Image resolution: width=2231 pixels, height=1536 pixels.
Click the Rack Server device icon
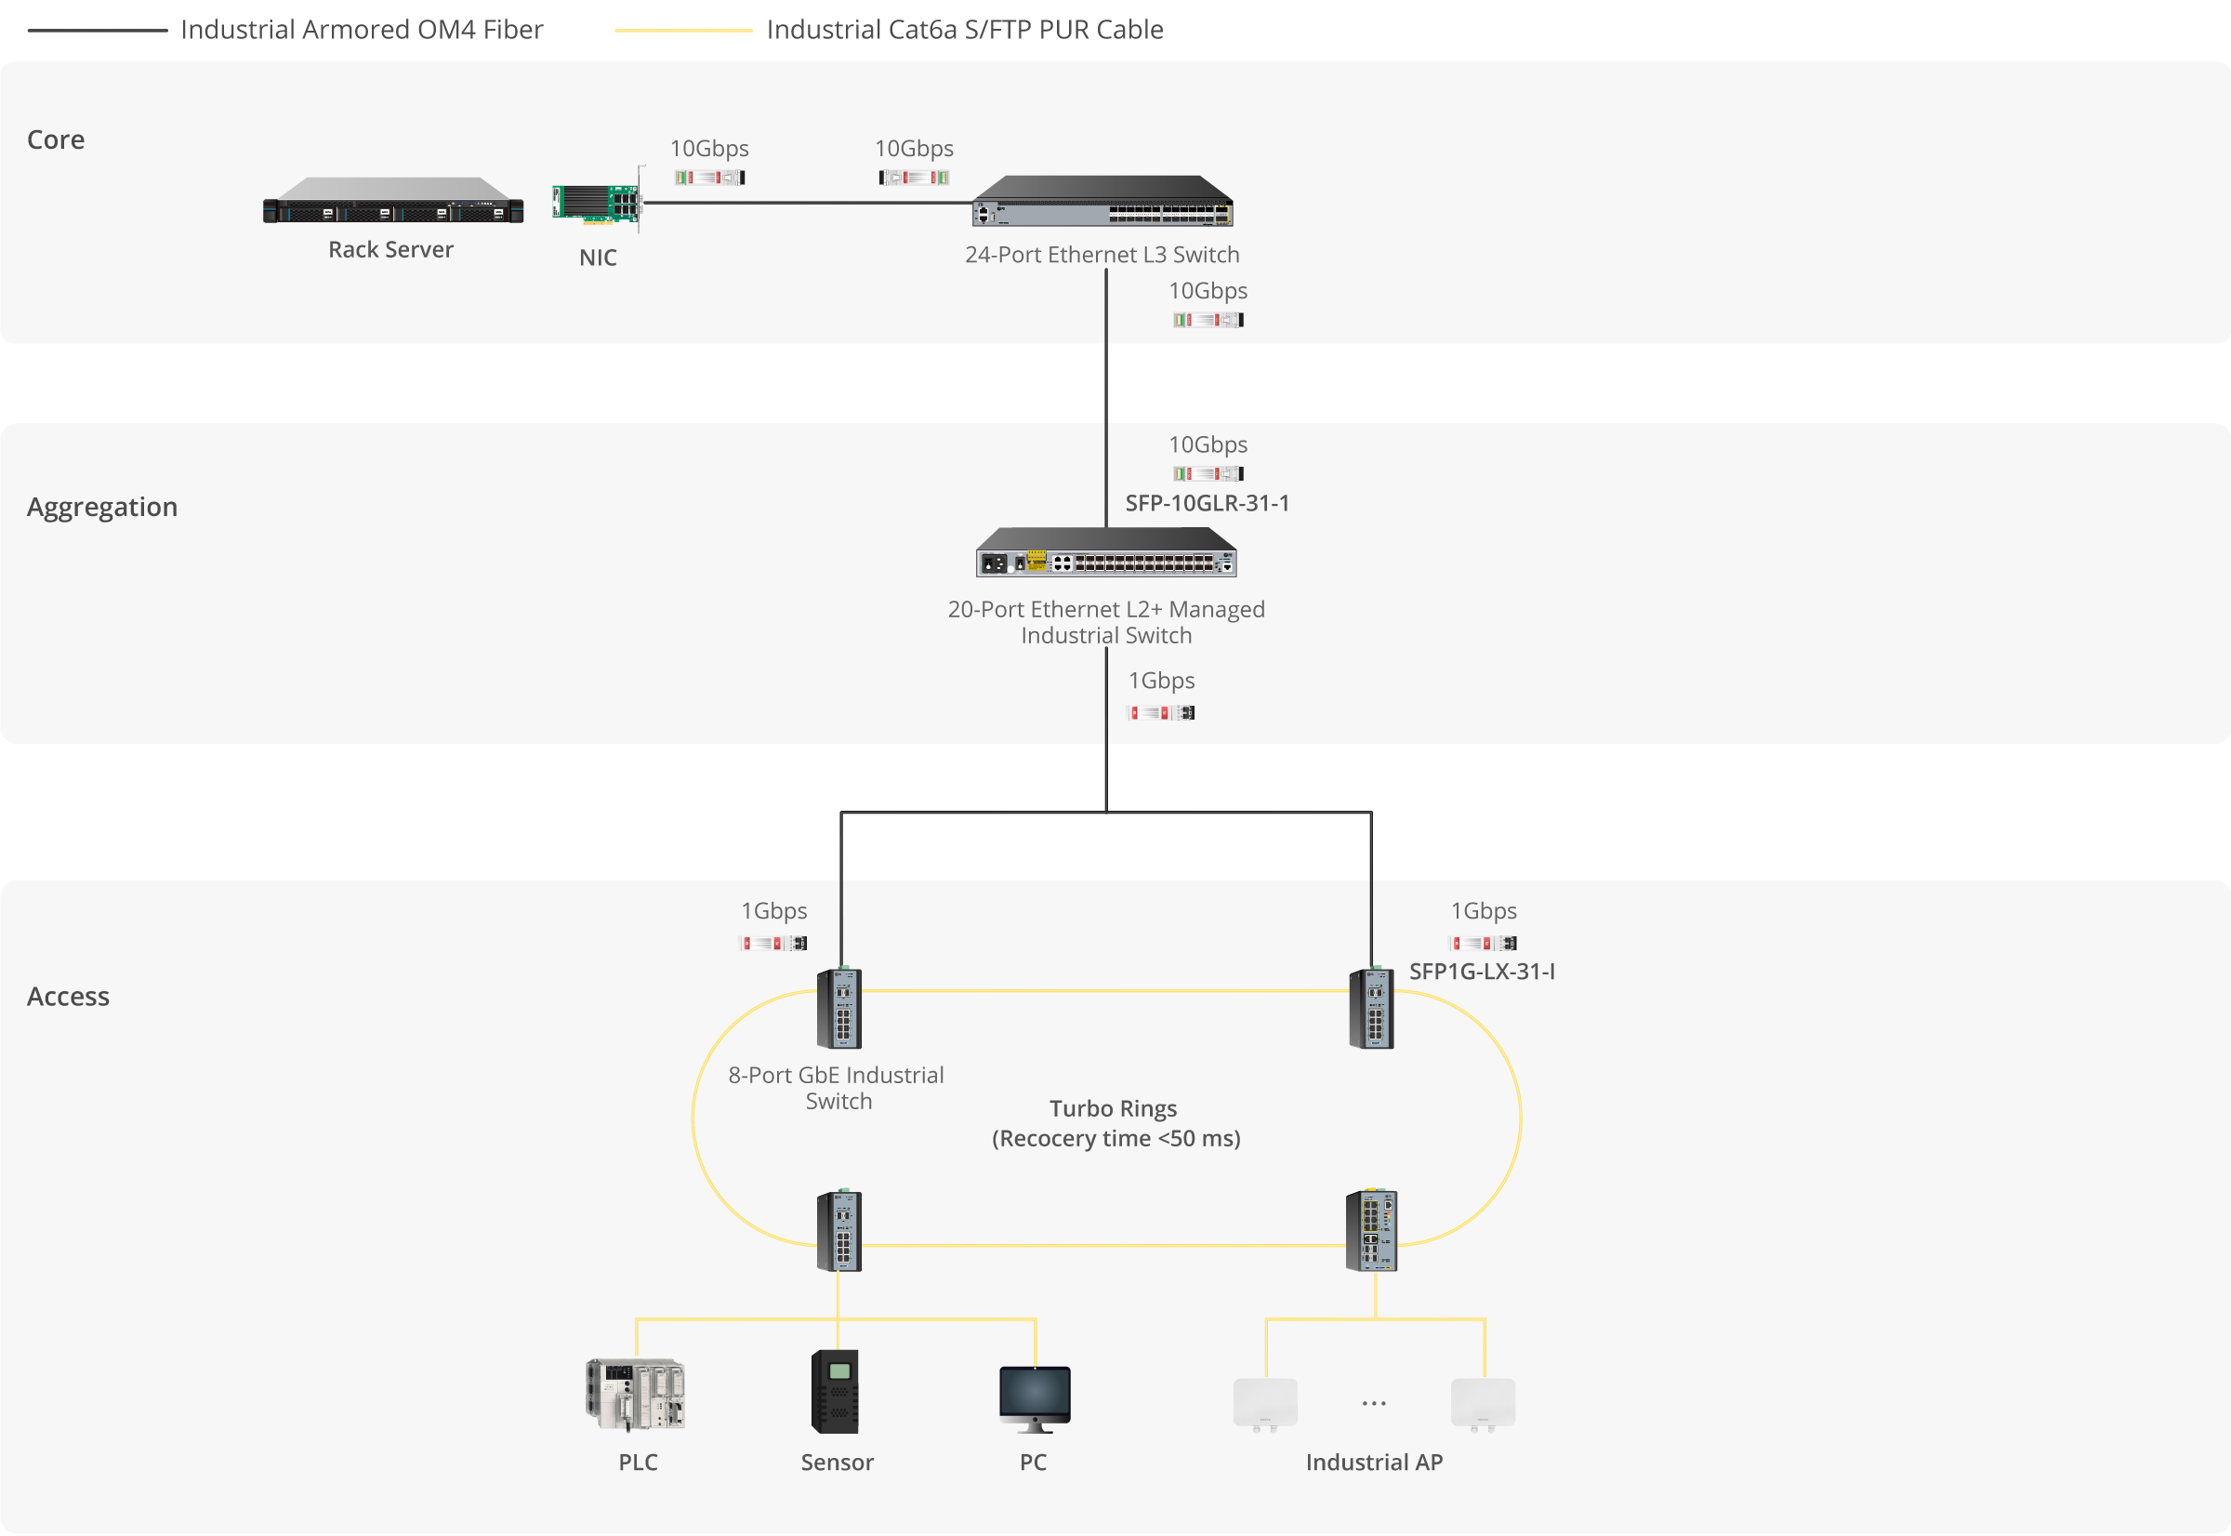point(392,201)
